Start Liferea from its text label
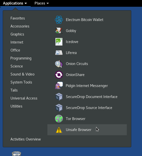Image resolution: width=142 pixels, height=156 pixels. 71,53
